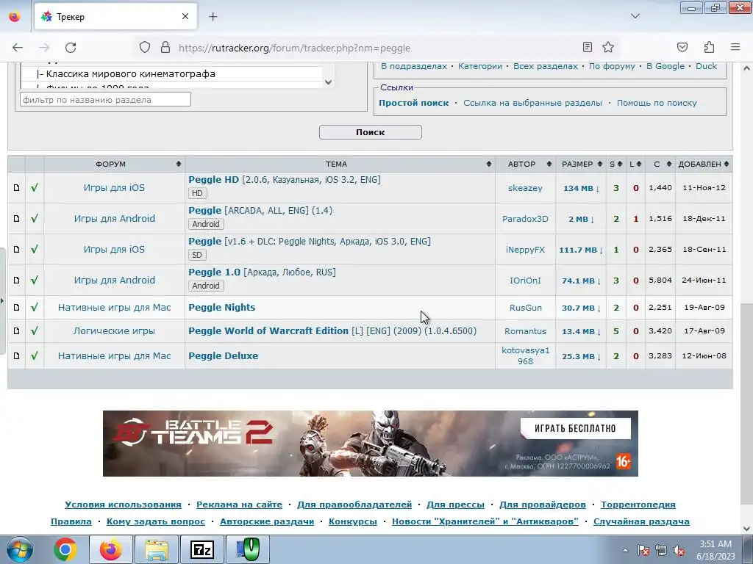Open Windows Explorer folder in taskbar

coord(157,549)
